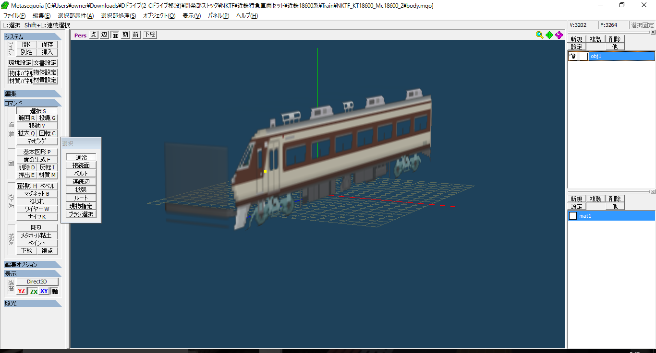656x353 pixels.
Task: Select the マグネット B magnet command
Action: click(37, 194)
